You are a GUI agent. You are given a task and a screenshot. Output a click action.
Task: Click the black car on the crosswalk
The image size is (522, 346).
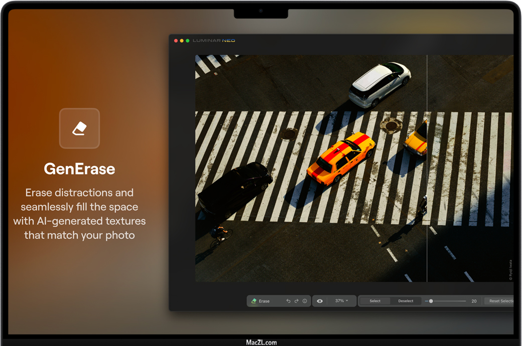pyautogui.click(x=235, y=188)
